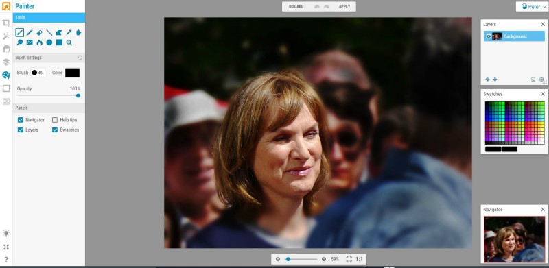
Task: Add a new layer
Action: click(533, 80)
